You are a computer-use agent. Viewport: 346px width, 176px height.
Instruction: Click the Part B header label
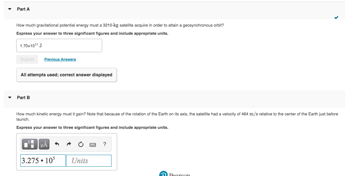[x=23, y=98]
